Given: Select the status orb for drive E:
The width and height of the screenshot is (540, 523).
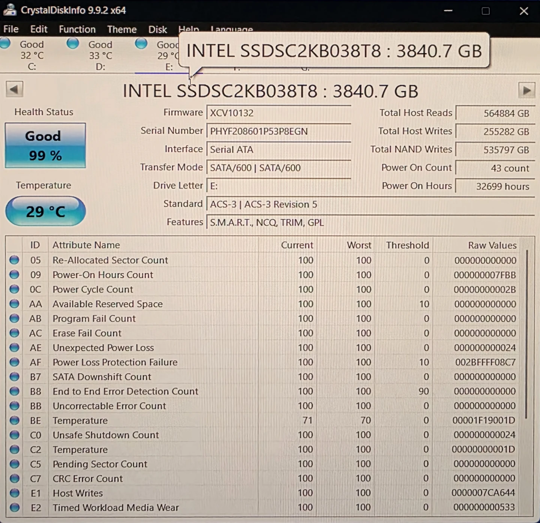Looking at the screenshot, I should 141,43.
